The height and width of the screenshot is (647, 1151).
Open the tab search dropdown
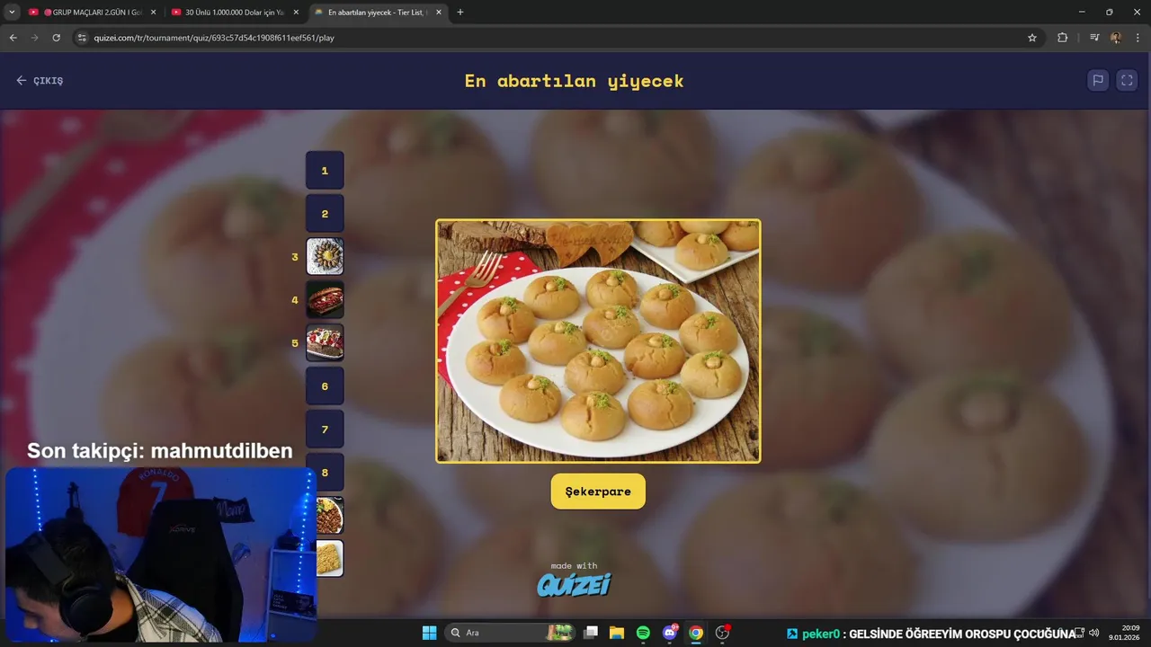pyautogui.click(x=12, y=13)
